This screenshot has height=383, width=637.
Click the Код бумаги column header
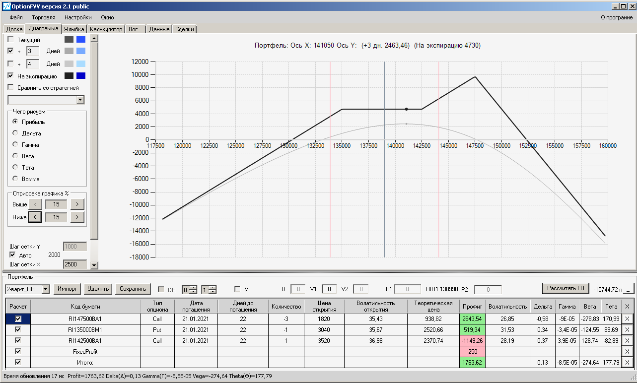point(85,306)
